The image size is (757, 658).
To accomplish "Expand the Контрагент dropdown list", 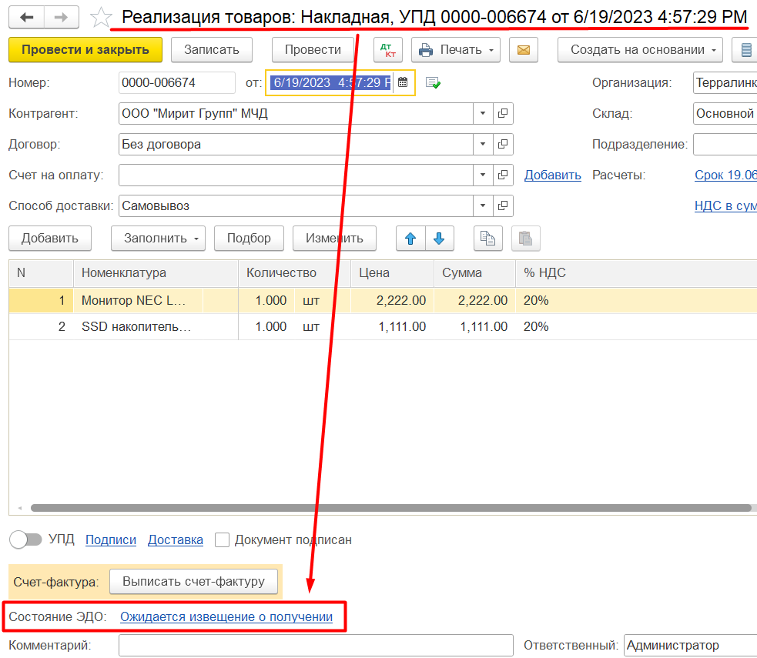I will (483, 113).
